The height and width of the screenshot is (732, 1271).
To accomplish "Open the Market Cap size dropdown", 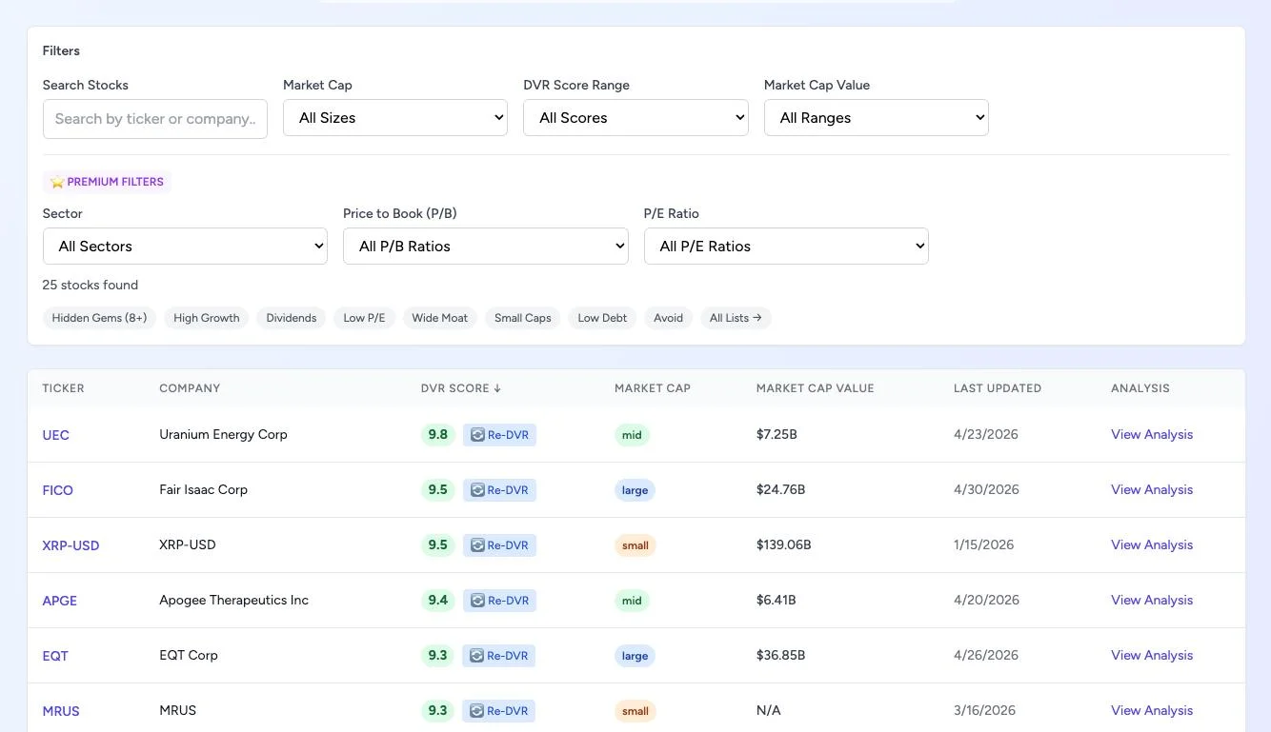I will click(x=395, y=118).
